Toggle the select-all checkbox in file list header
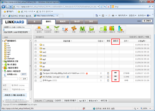This screenshot has width=155, height=111. pos(36,41)
